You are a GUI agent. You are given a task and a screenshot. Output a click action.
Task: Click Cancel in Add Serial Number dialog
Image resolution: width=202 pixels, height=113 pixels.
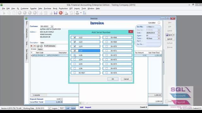(x=126, y=79)
